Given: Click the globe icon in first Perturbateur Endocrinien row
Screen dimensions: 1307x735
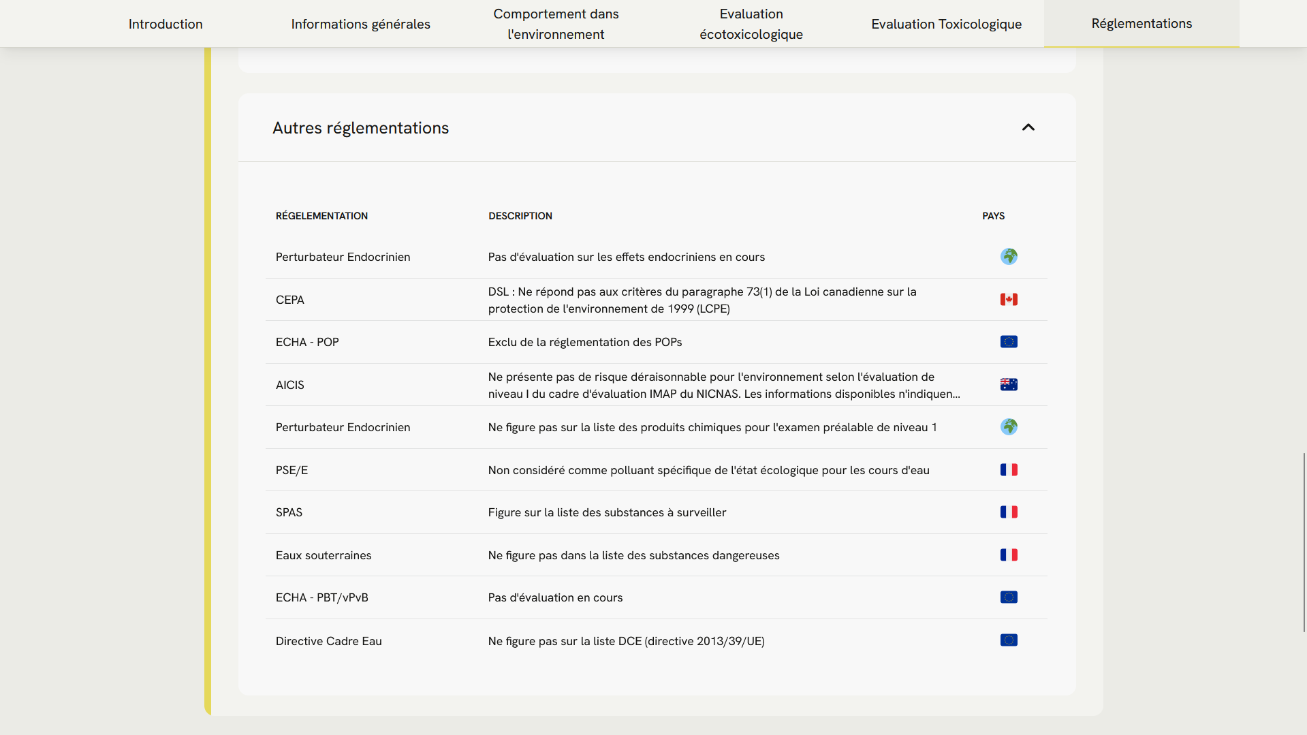Looking at the screenshot, I should [1009, 257].
